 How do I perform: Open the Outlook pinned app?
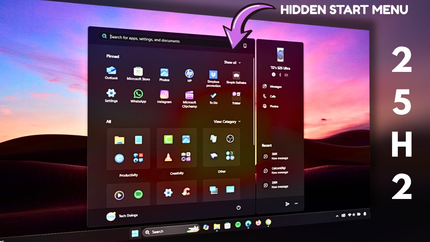coord(111,73)
